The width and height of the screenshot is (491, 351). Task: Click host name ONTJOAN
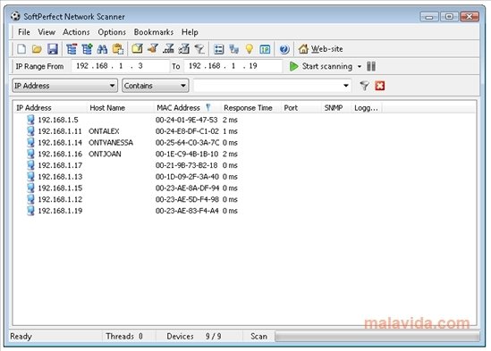(x=105, y=154)
